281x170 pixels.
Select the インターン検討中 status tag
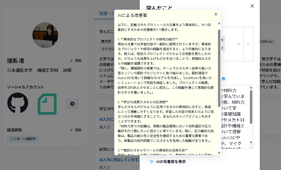(23, 139)
